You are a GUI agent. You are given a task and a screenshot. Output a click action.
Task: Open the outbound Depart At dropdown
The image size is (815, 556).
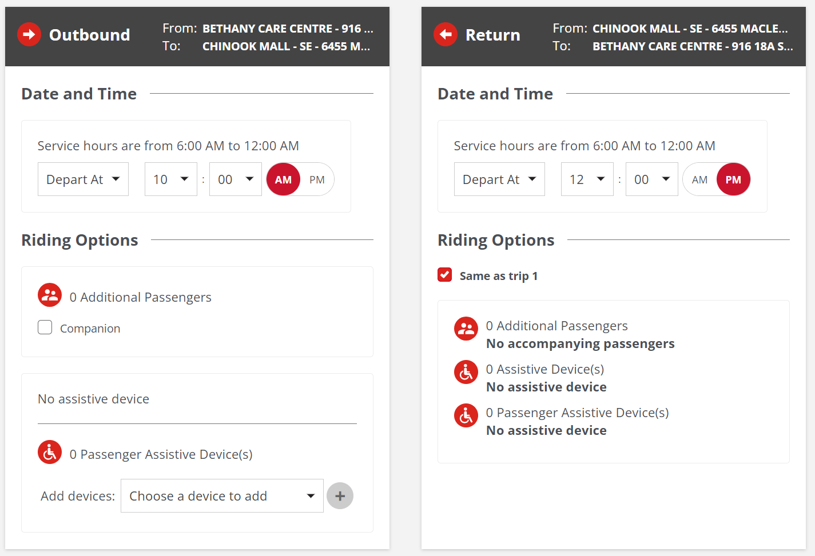(83, 179)
